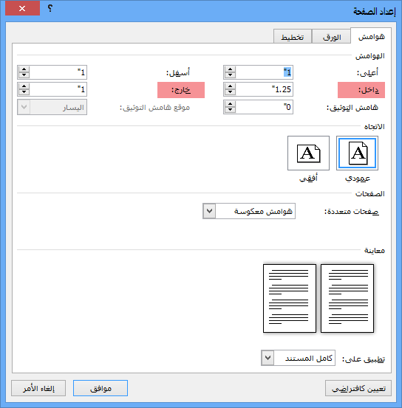
Task: Increase the gutter (هامش التوثيق) value
Action: coord(231,104)
